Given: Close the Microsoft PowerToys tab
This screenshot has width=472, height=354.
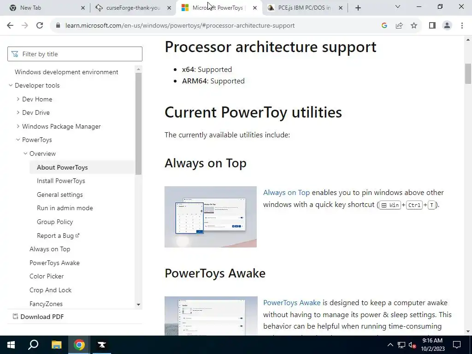Looking at the screenshot, I should click(x=254, y=8).
